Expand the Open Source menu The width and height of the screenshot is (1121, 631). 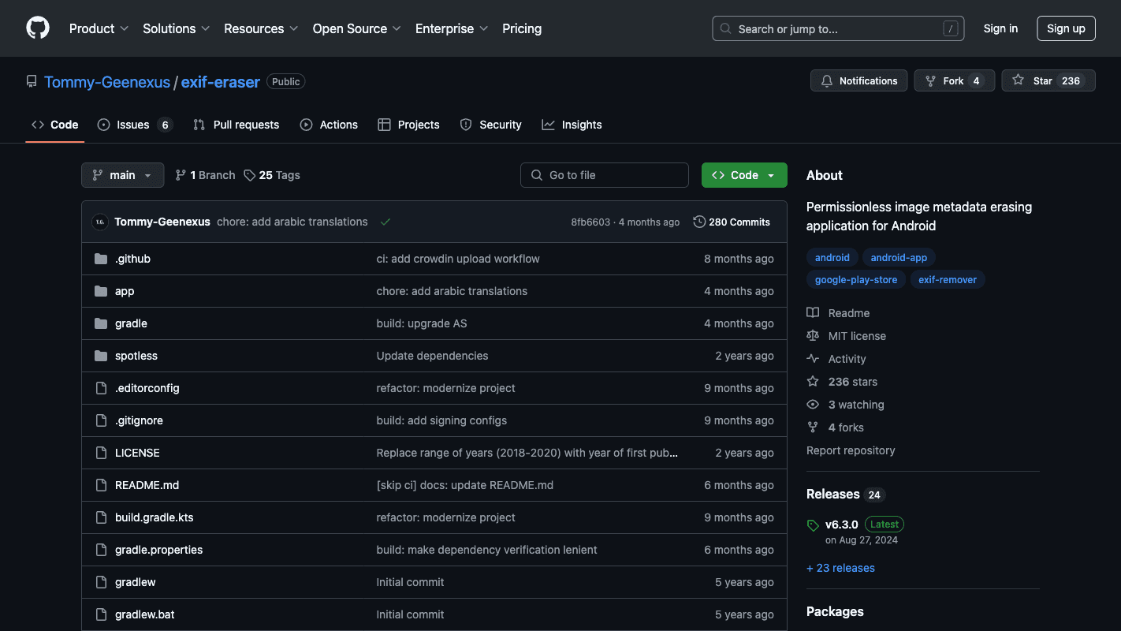pyautogui.click(x=356, y=28)
